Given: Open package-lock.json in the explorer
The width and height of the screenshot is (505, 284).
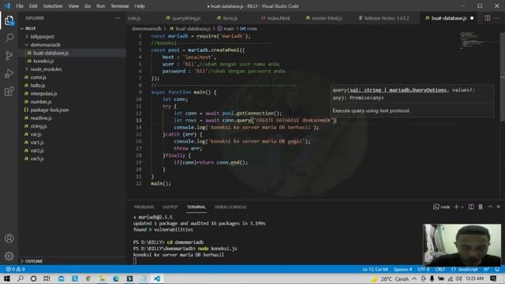Looking at the screenshot, I should click(x=49, y=110).
